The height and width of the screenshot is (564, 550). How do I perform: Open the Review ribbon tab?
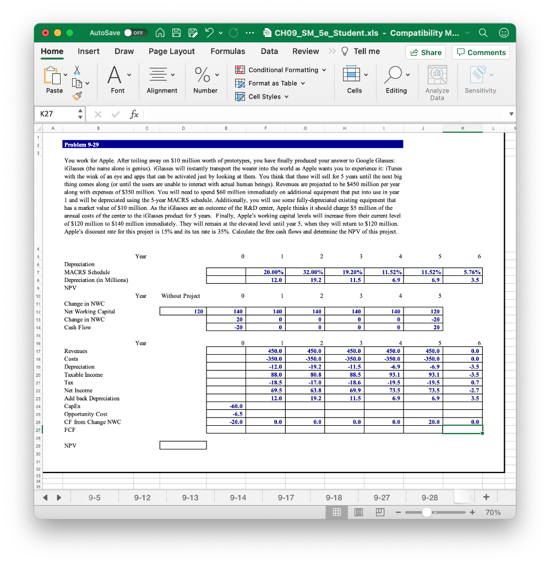(x=306, y=51)
